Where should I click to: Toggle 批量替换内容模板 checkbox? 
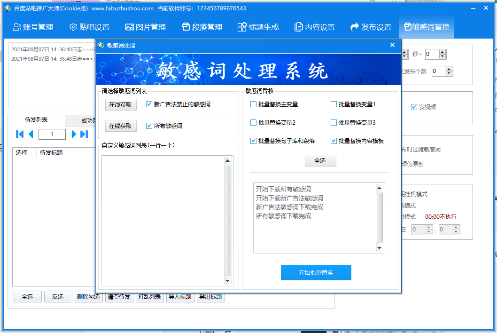334,141
